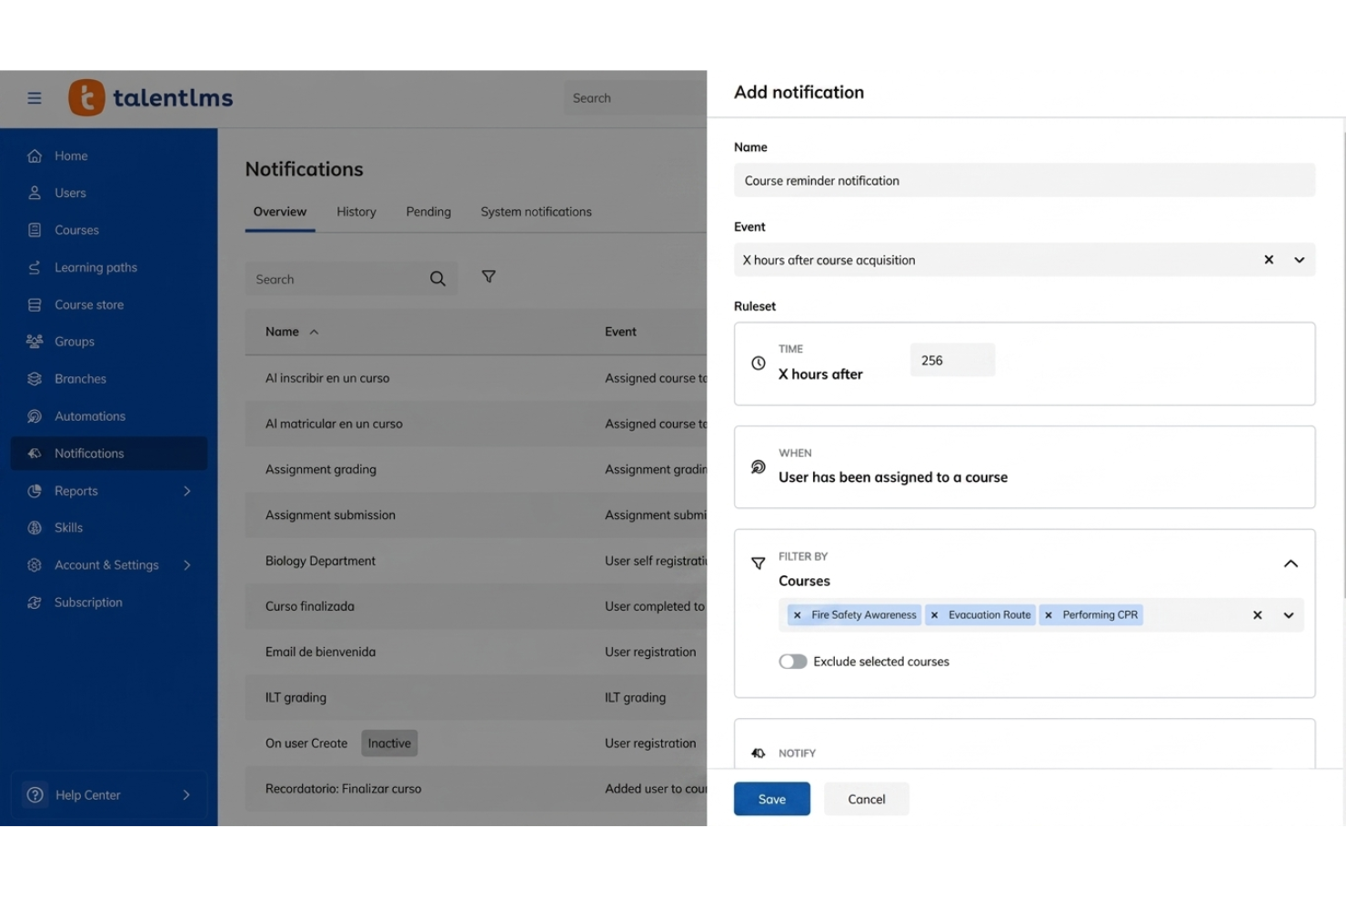Click the notification Name input field
1346x897 pixels.
tap(1024, 180)
